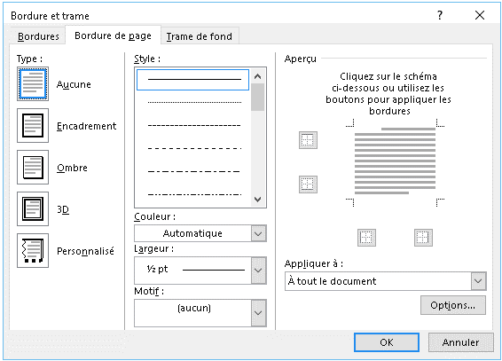Choose the Encadrement box border icon
This screenshot has width=502, height=361.
coord(33,125)
